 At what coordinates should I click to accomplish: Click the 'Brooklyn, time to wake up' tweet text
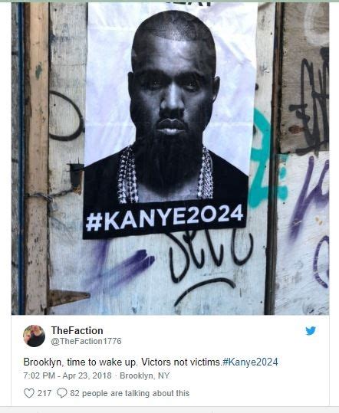[x=122, y=362]
